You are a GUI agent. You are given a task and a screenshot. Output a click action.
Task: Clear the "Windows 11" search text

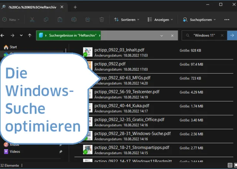(222, 35)
